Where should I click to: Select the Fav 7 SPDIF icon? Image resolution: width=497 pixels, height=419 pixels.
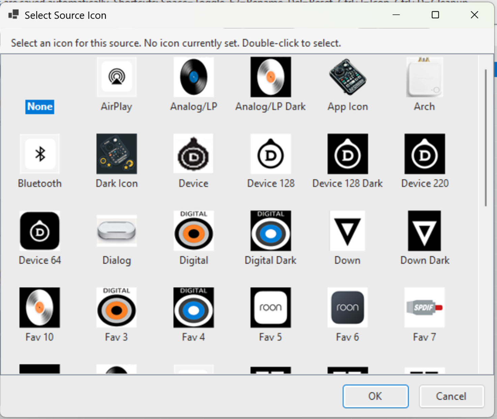pyautogui.click(x=425, y=307)
